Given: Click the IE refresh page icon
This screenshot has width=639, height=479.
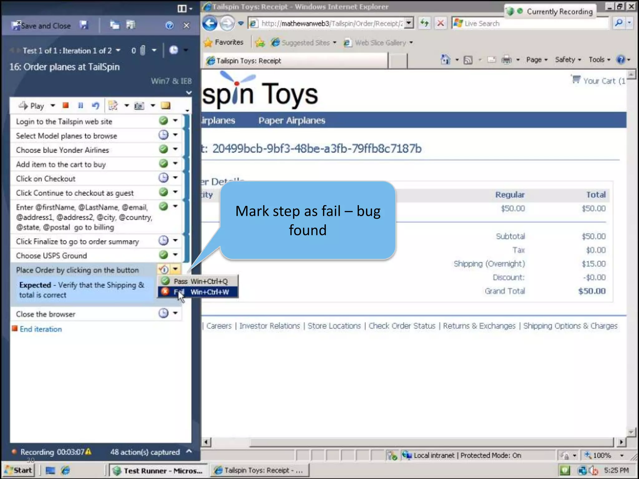Looking at the screenshot, I should 424,23.
